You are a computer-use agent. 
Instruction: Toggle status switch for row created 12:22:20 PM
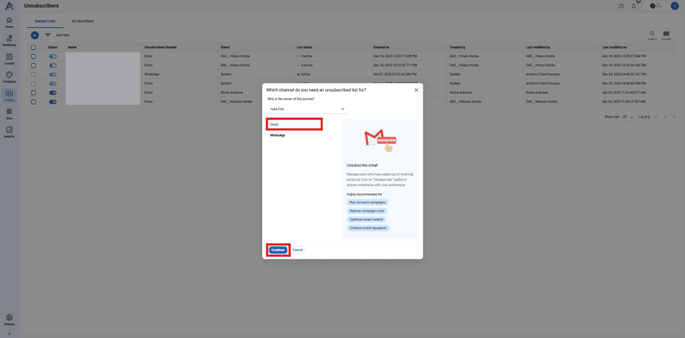[x=53, y=66]
